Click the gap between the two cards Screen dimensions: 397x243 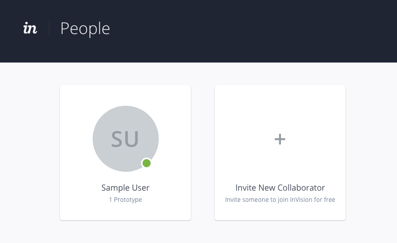point(203,153)
